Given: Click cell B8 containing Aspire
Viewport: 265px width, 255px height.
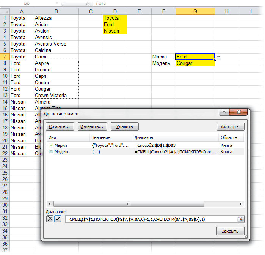Looking at the screenshot, I should pos(56,63).
